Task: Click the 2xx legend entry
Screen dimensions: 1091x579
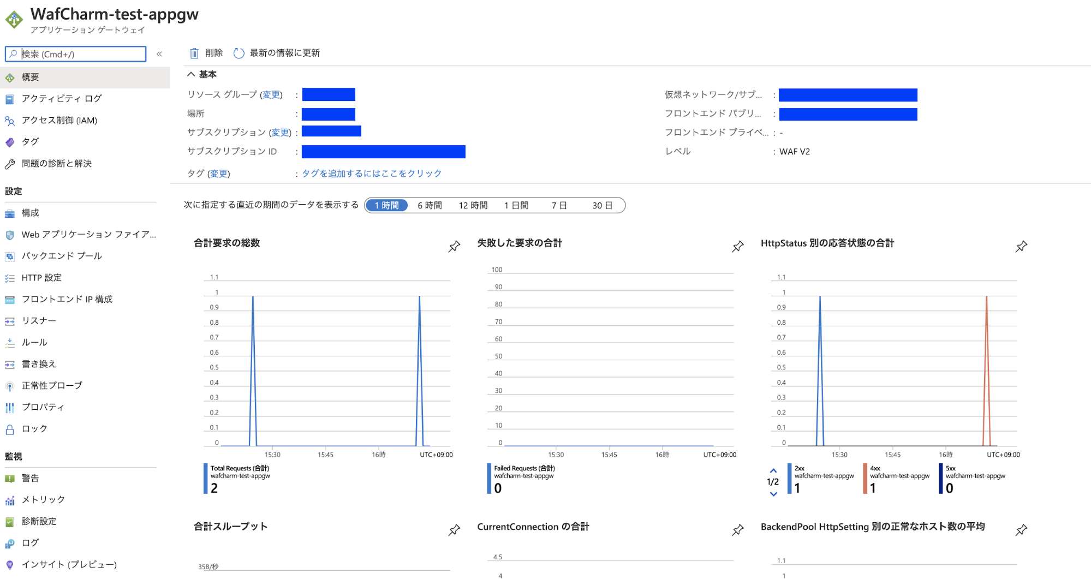Action: pos(821,479)
